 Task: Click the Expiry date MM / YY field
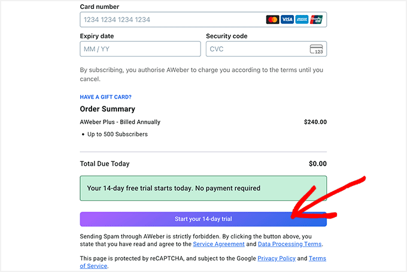click(140, 49)
